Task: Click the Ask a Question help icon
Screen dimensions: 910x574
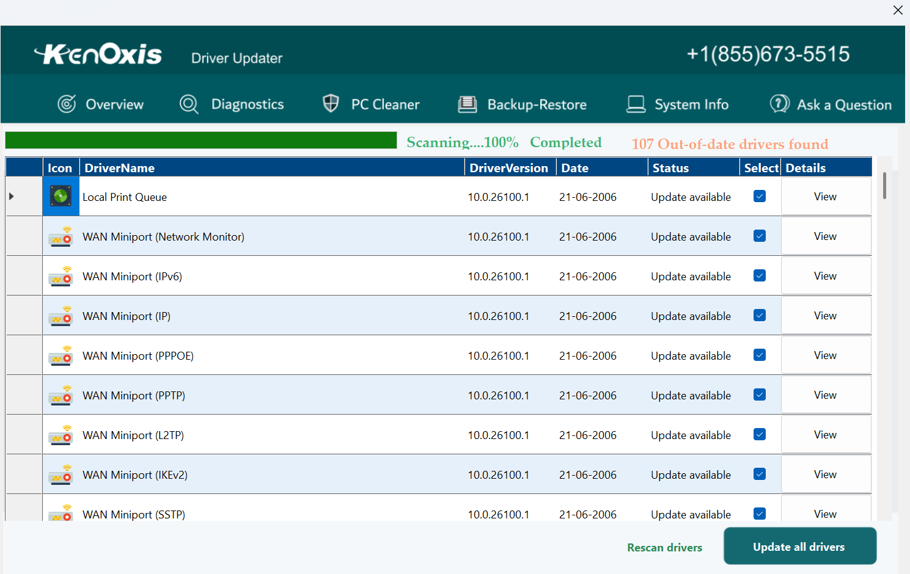Action: [779, 104]
